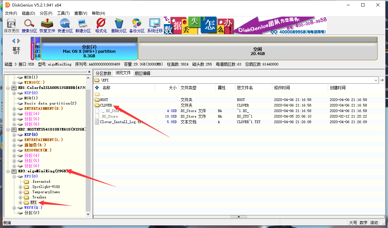388x228 pixels.
Task: Select the Mac OS X (HFS+) partition block
Action: coord(89,49)
